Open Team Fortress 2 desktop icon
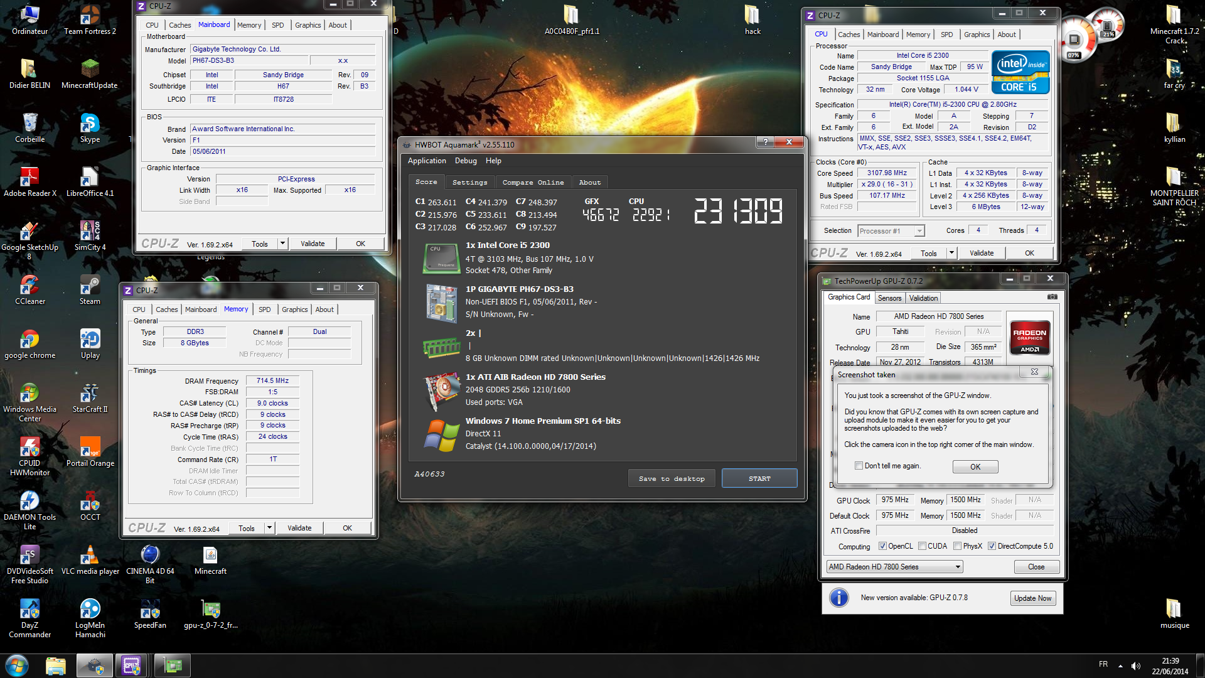 (90, 19)
